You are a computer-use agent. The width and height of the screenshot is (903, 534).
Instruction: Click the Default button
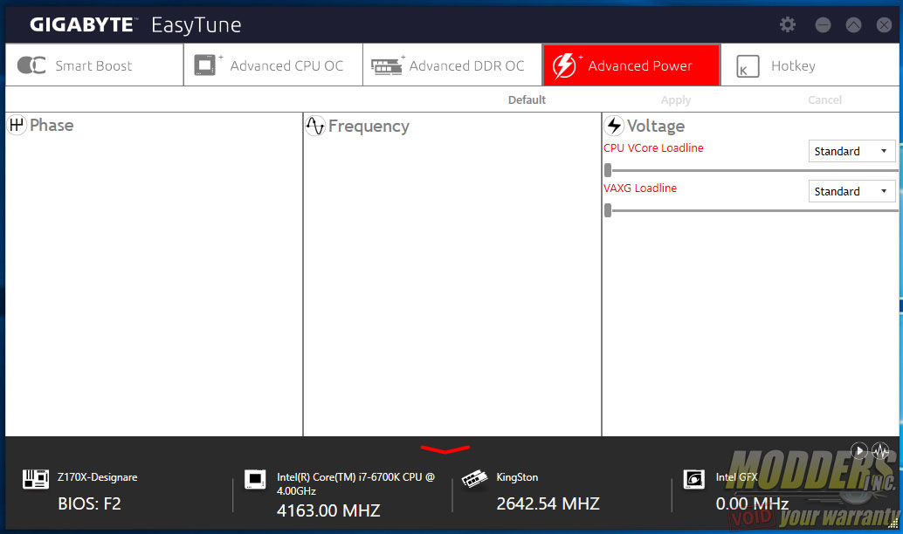527,99
